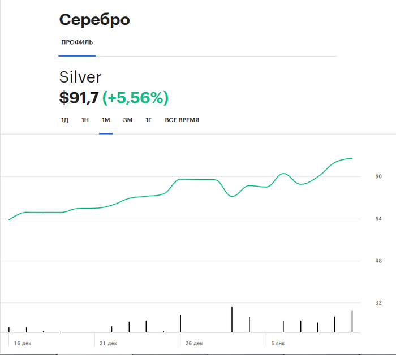396x355 pixels.
Task: Switch to the 1Г range
Action: click(x=148, y=120)
